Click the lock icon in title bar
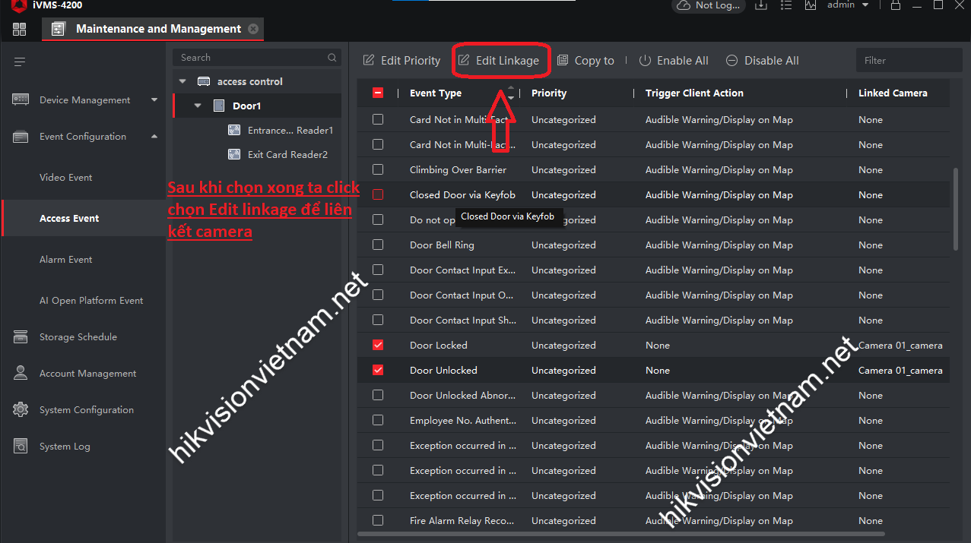Viewport: 971px width, 543px height. tap(895, 5)
